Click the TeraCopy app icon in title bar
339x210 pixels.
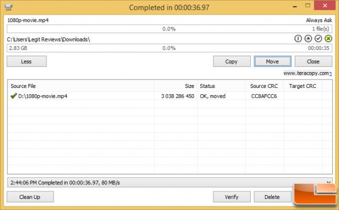coord(8,7)
